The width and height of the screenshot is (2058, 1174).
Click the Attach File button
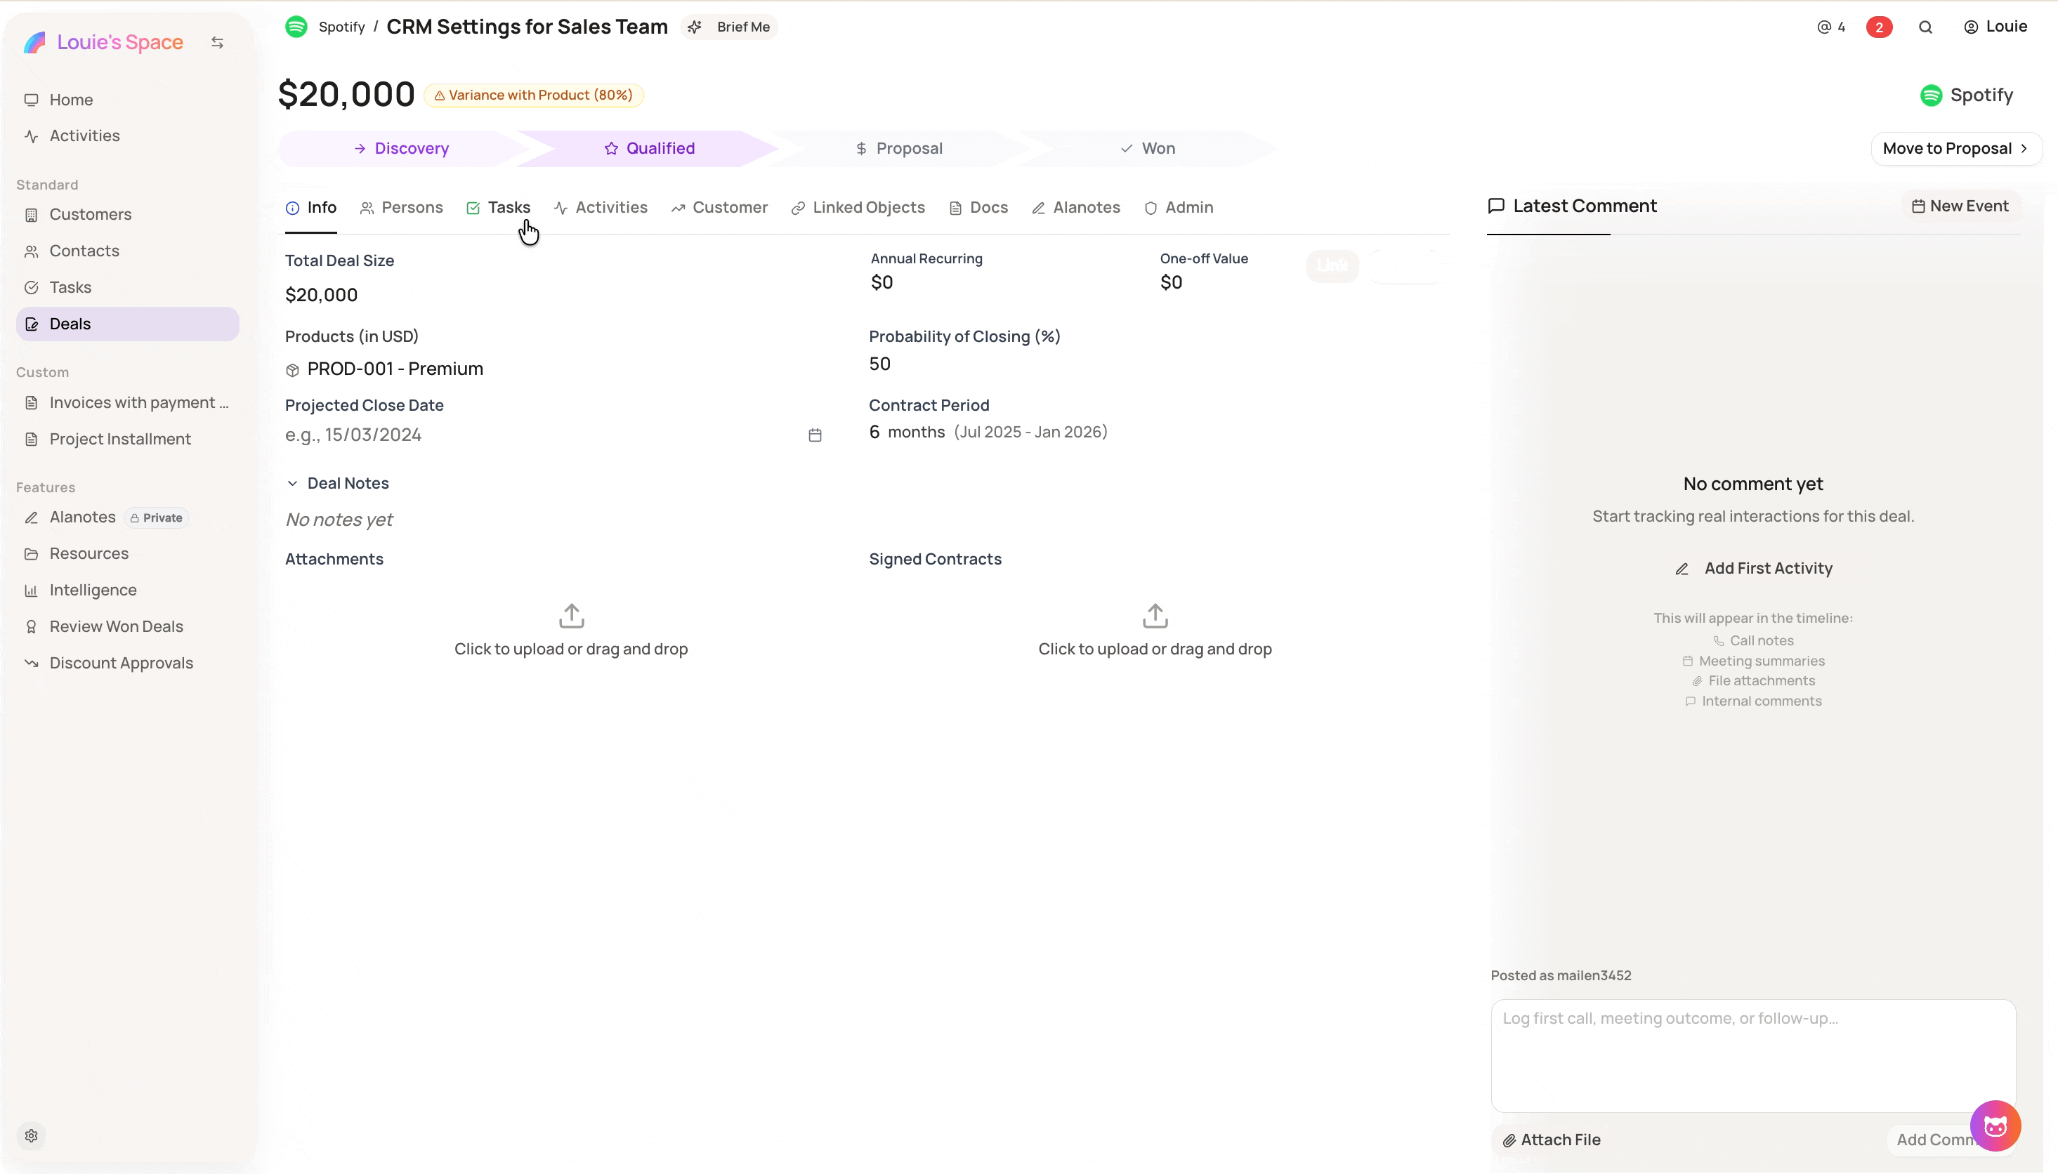coord(1551,1140)
